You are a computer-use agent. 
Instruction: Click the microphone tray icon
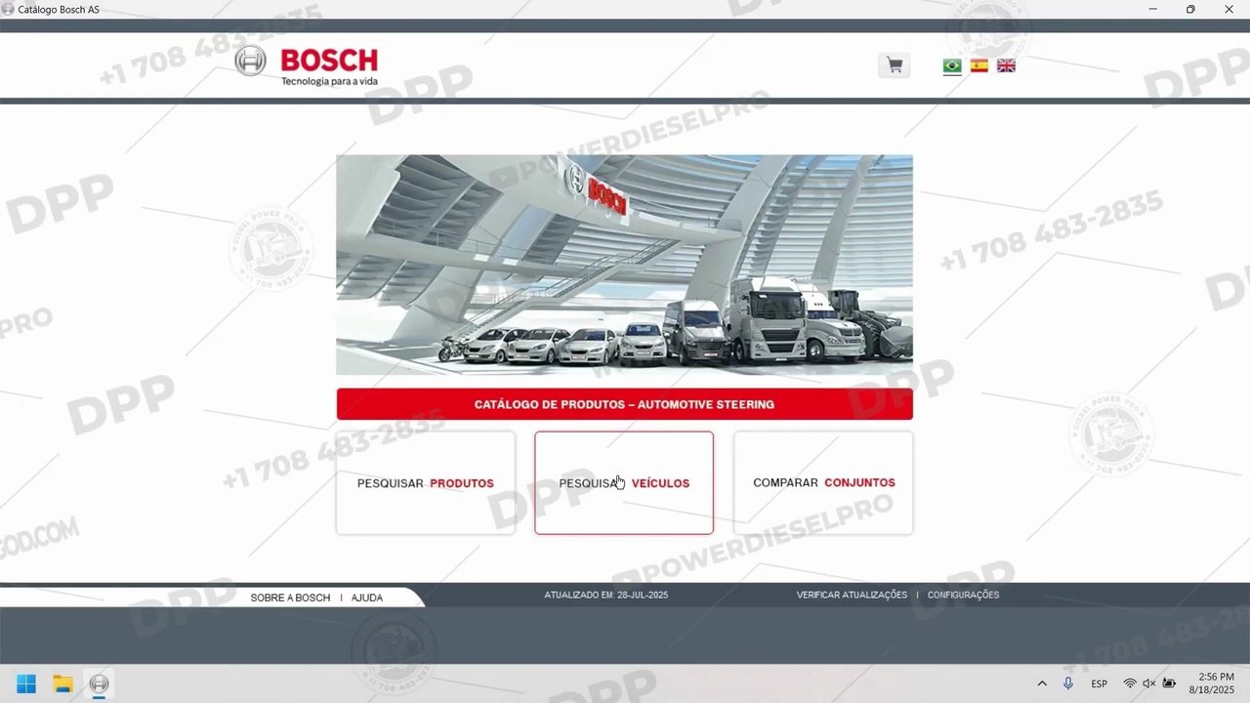point(1068,683)
